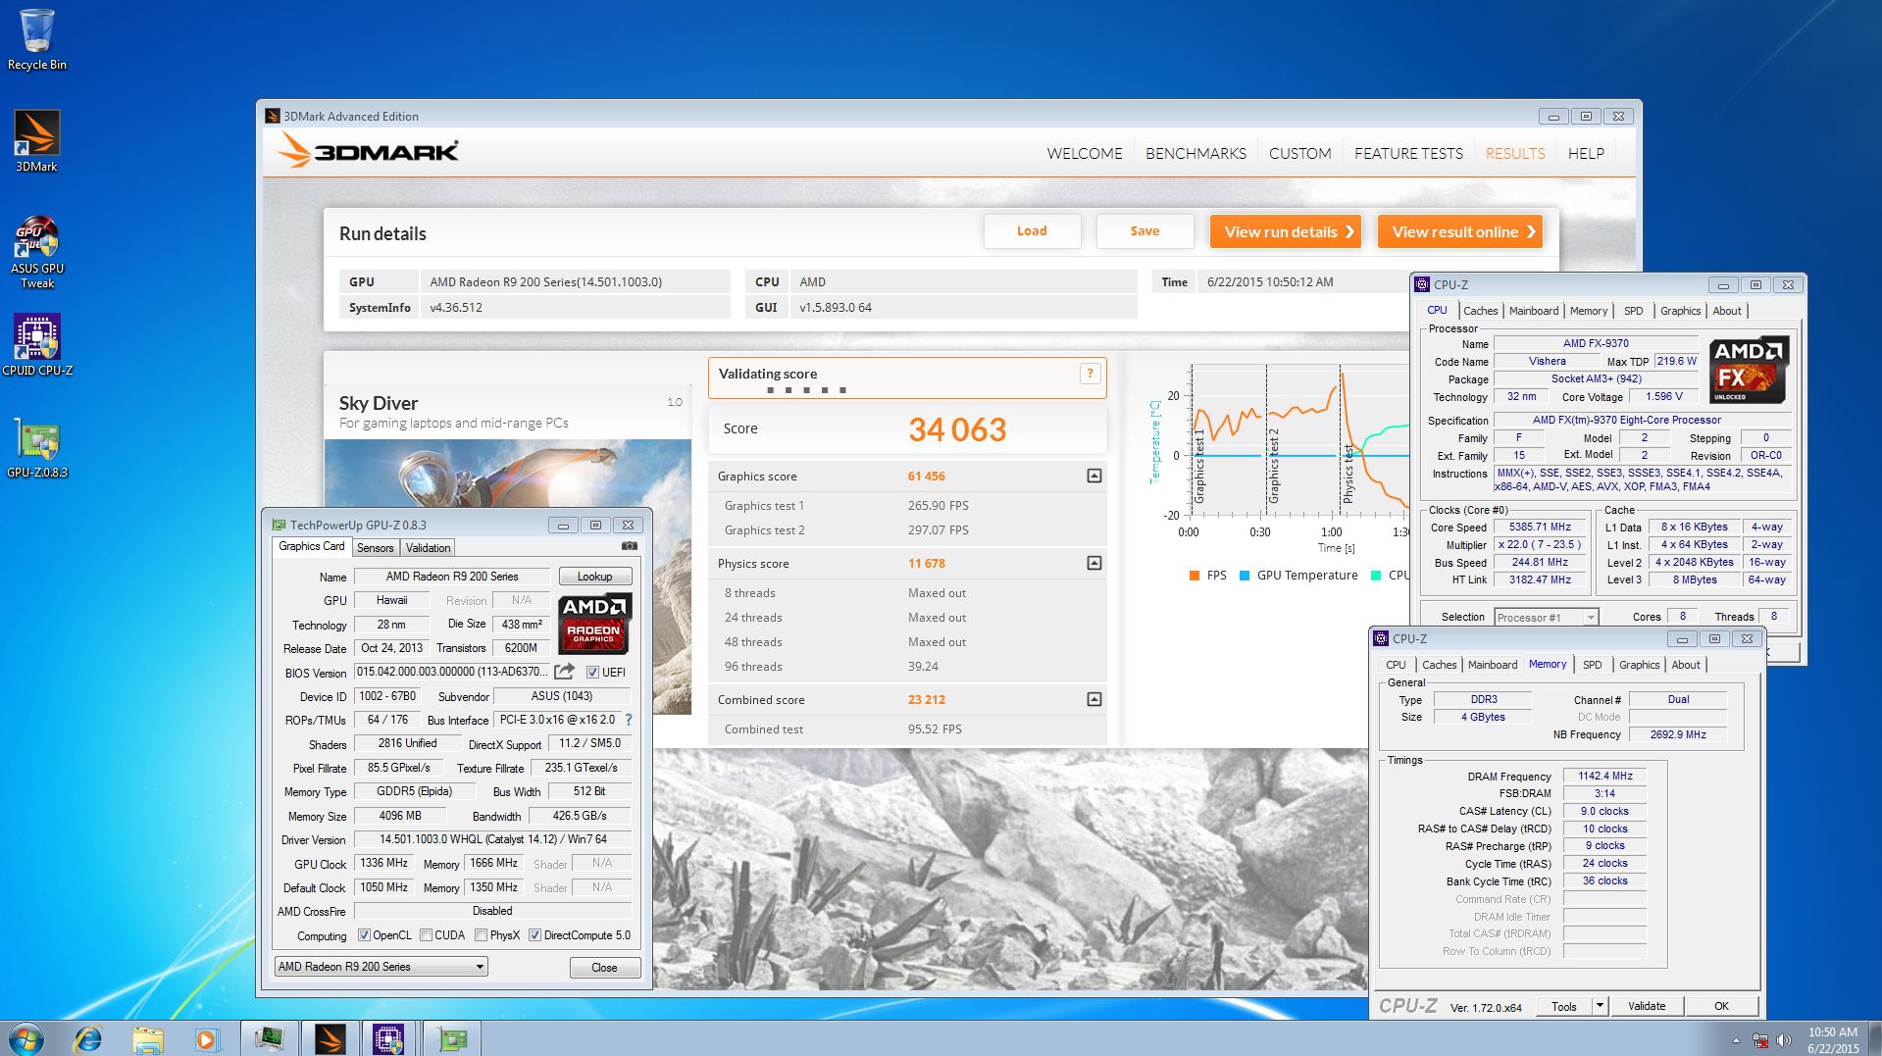Click the Tools button in CPU-Z
The height and width of the screenshot is (1056, 1882).
coord(1564,1006)
